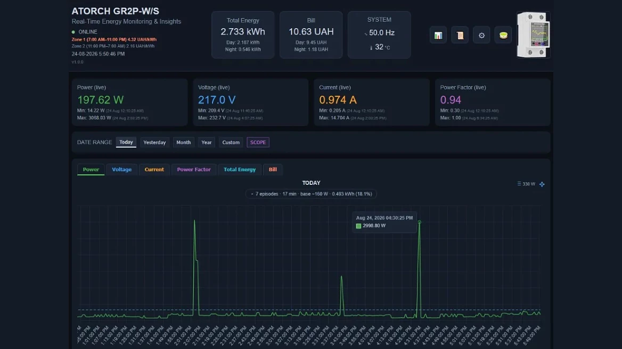The height and width of the screenshot is (349, 622).
Task: Click the frequency wave icon beside 50.0 Hz
Action: point(366,33)
